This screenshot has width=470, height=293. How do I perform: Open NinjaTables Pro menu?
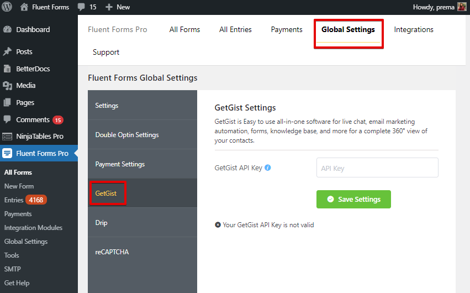39,137
